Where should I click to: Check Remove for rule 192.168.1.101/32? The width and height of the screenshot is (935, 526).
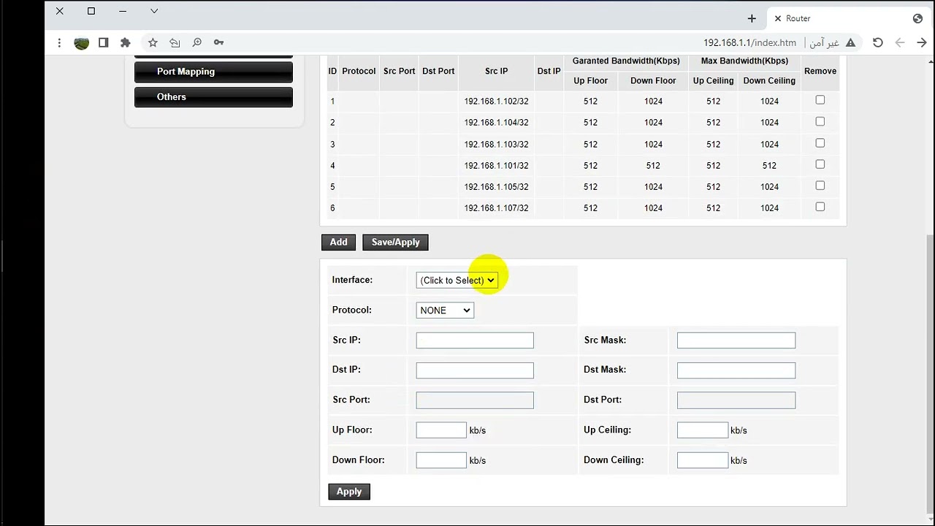pyautogui.click(x=820, y=164)
